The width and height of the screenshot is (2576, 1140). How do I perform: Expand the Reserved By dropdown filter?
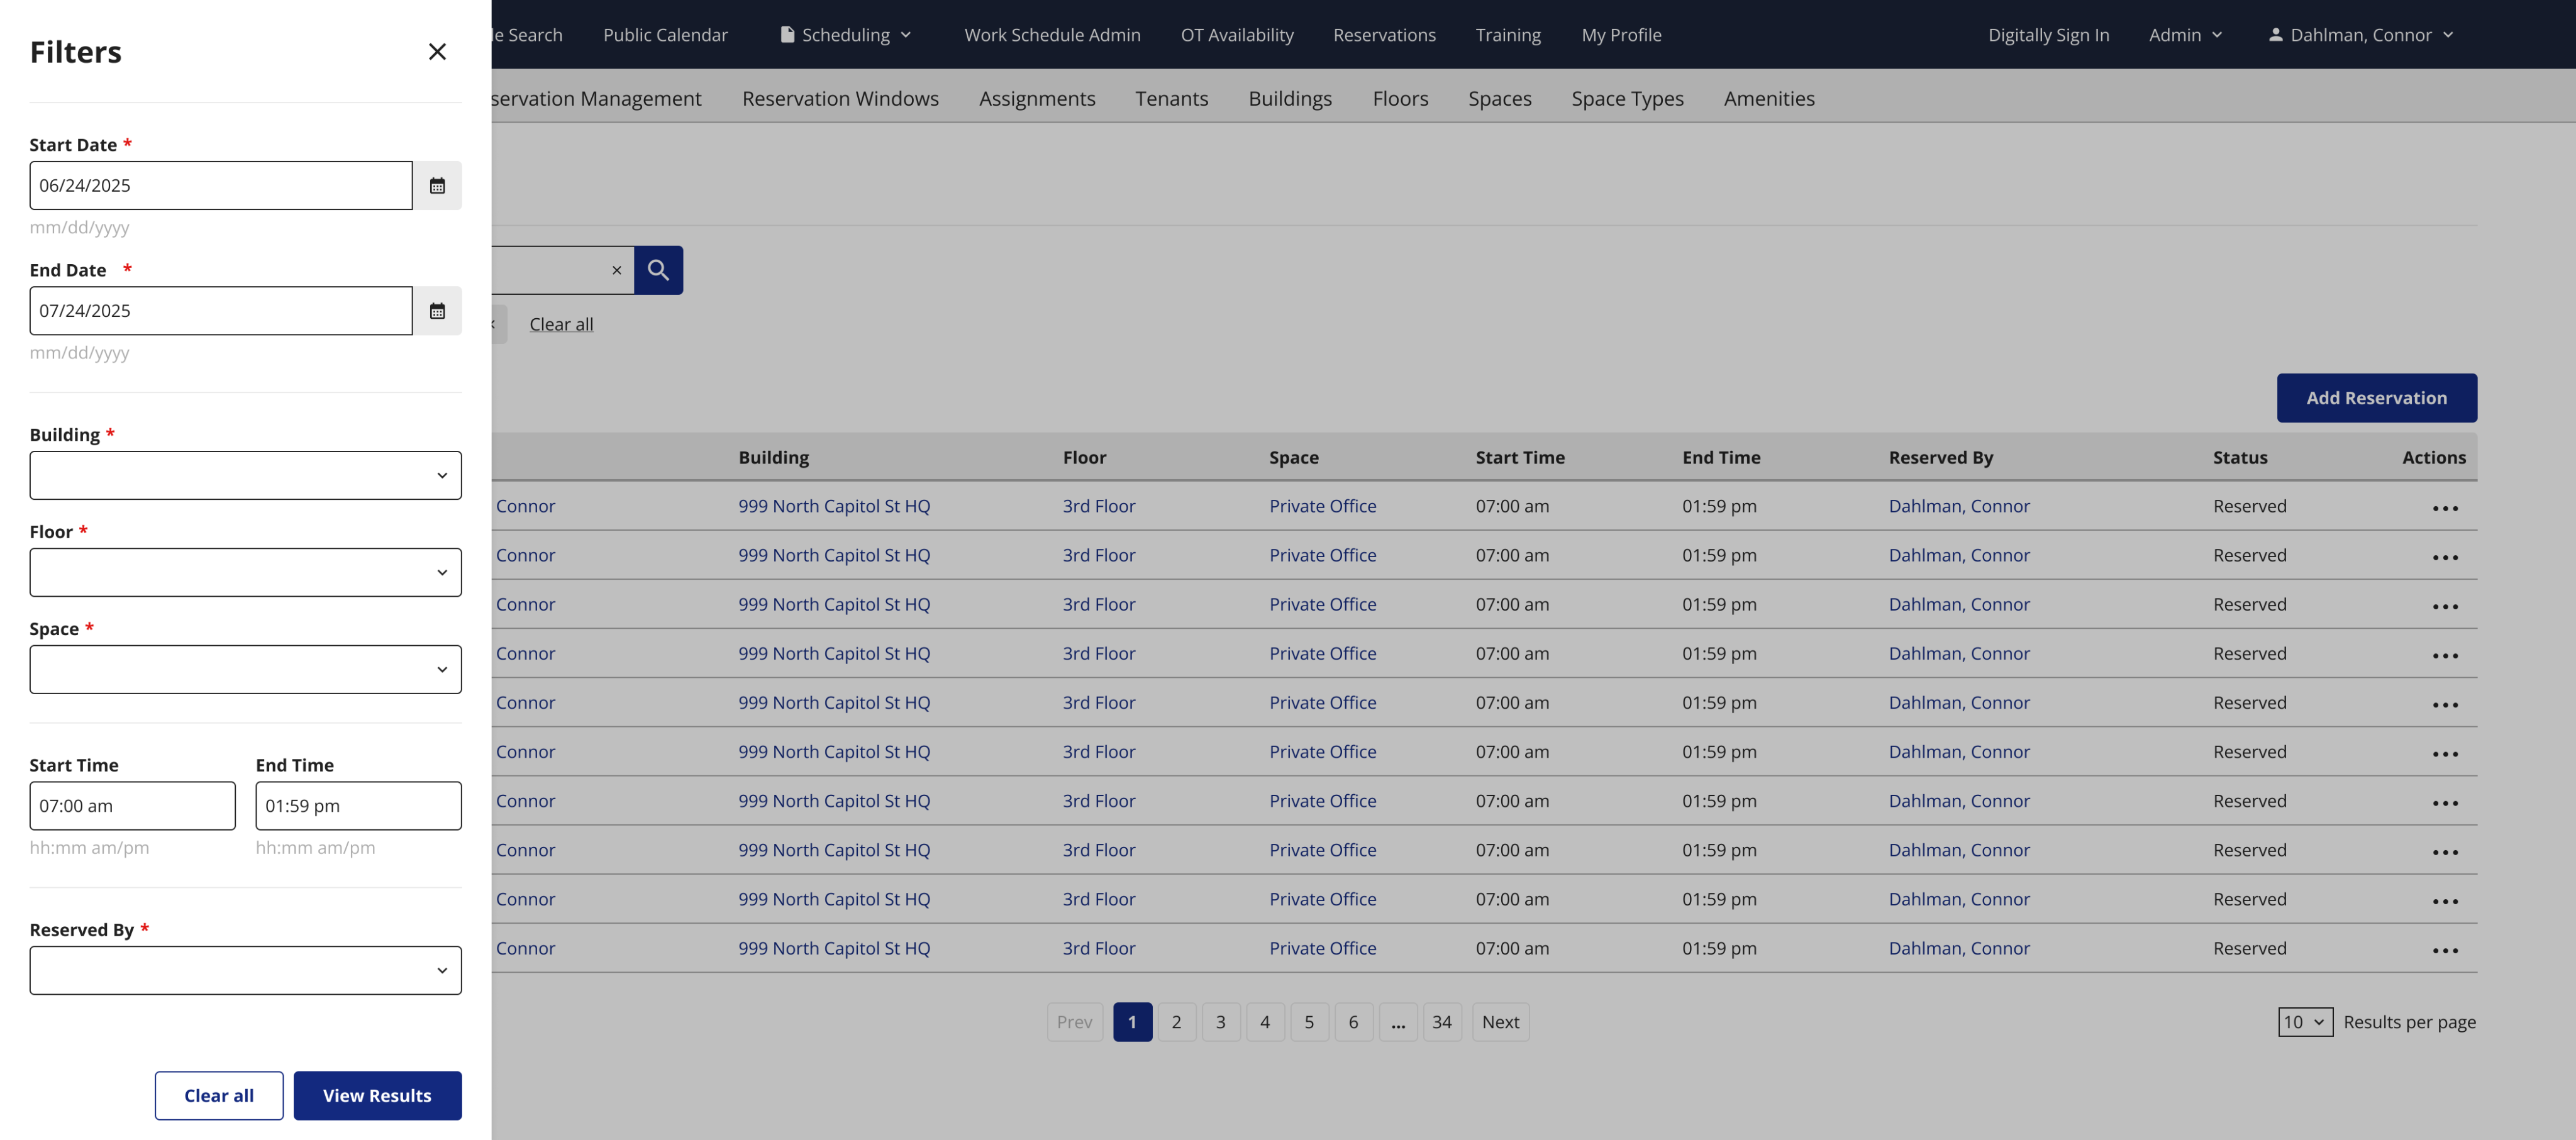coord(245,970)
